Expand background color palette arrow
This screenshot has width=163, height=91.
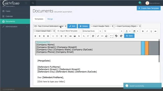[138, 31]
